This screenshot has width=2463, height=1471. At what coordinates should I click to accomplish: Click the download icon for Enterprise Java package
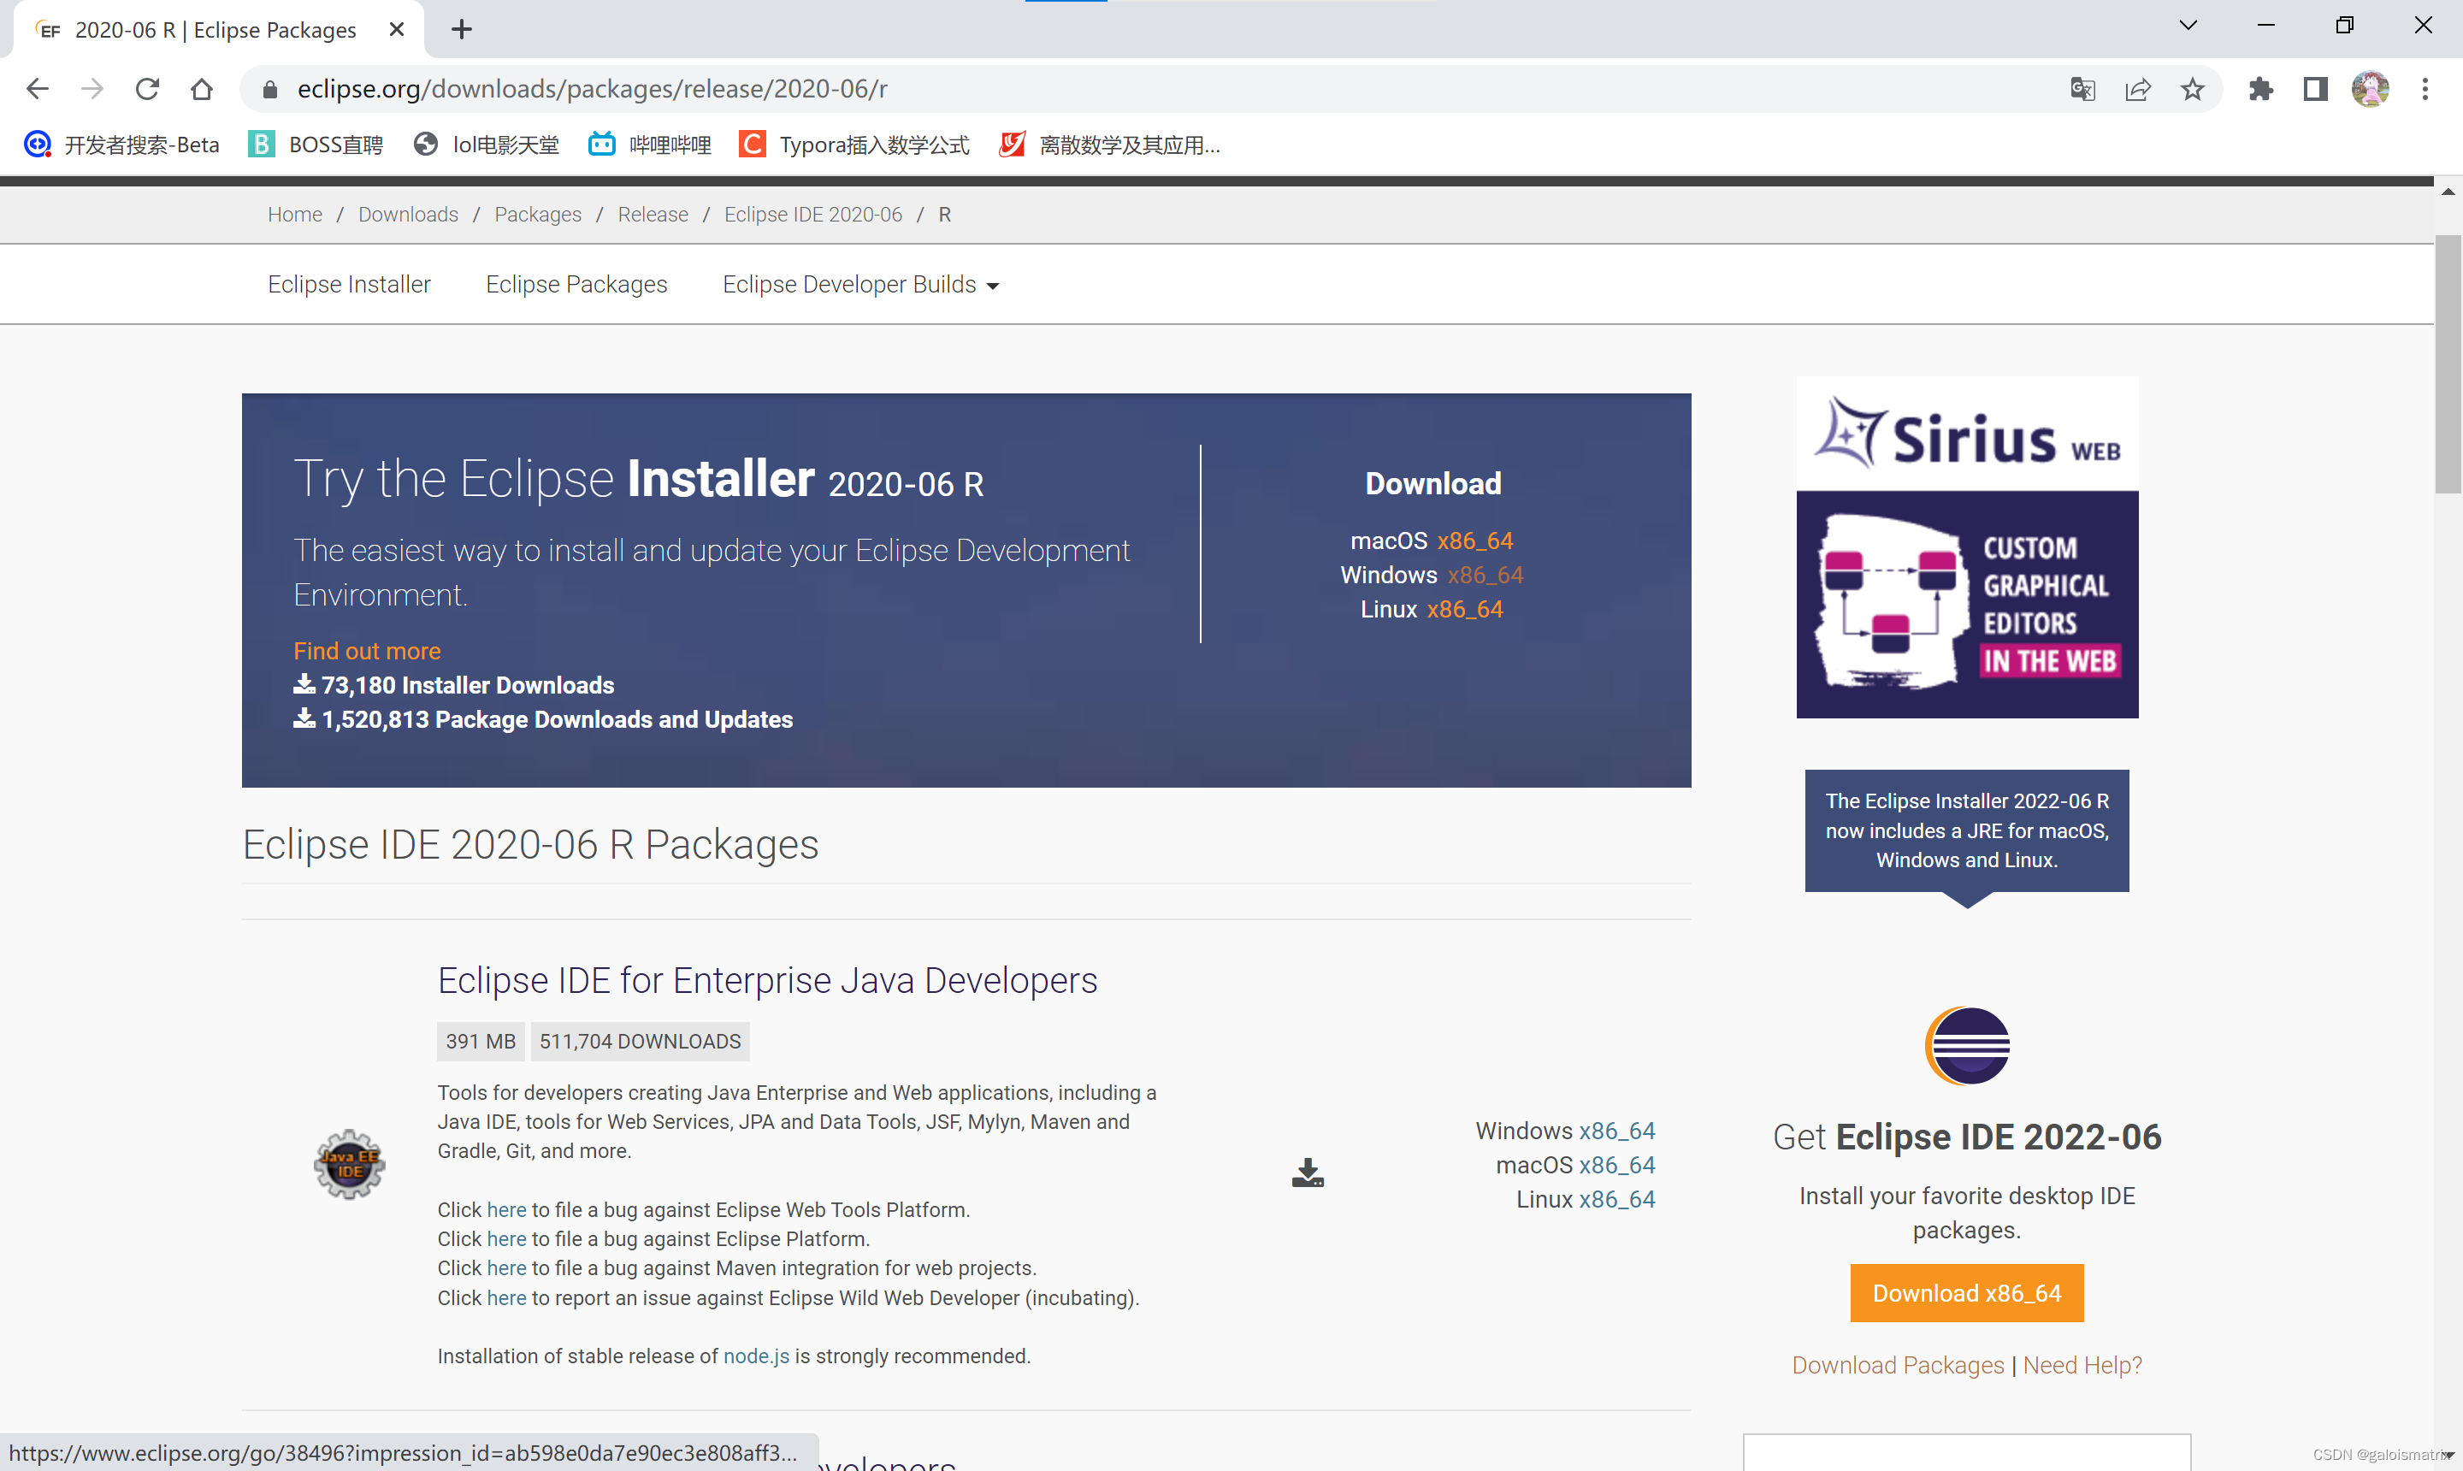coord(1308,1173)
